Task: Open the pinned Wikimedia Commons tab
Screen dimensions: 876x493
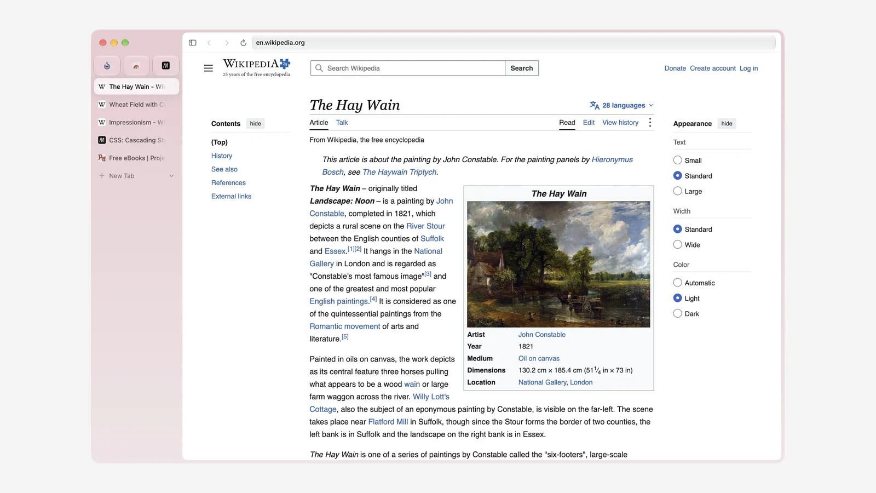Action: pos(107,66)
